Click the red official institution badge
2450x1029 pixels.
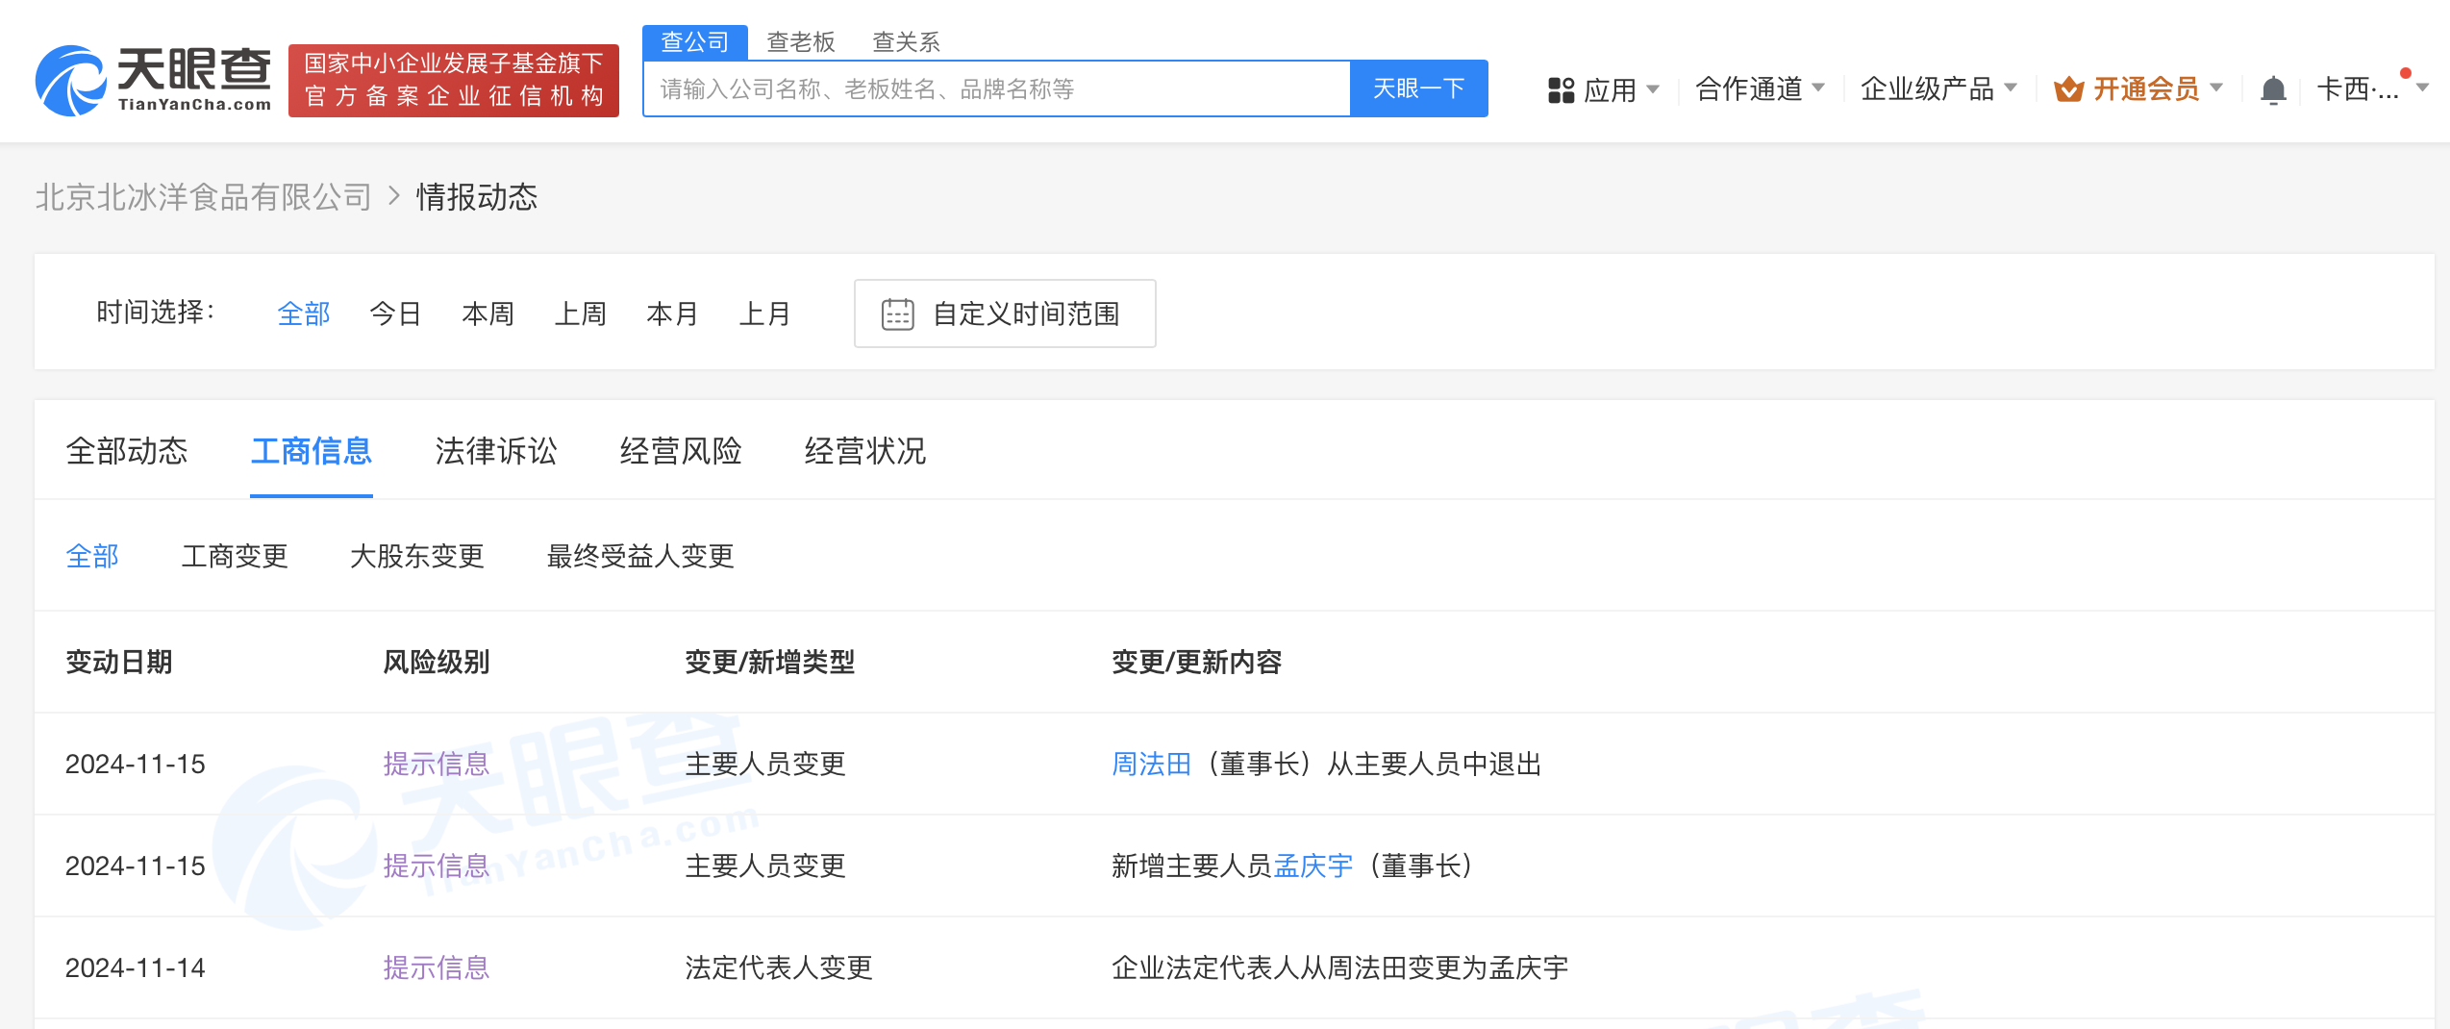click(454, 81)
